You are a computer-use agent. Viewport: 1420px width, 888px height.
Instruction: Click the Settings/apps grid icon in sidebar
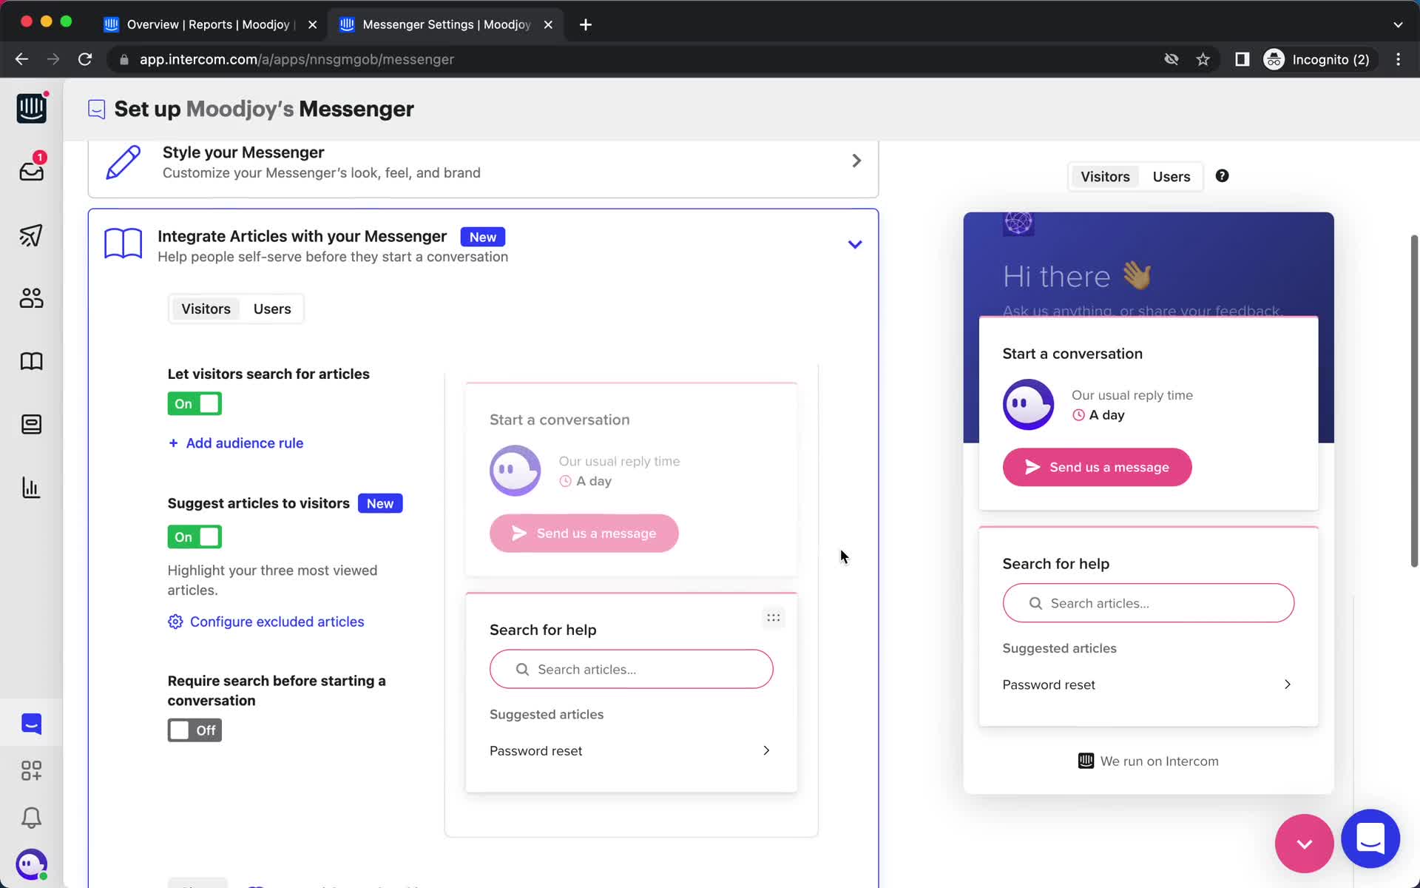point(30,770)
